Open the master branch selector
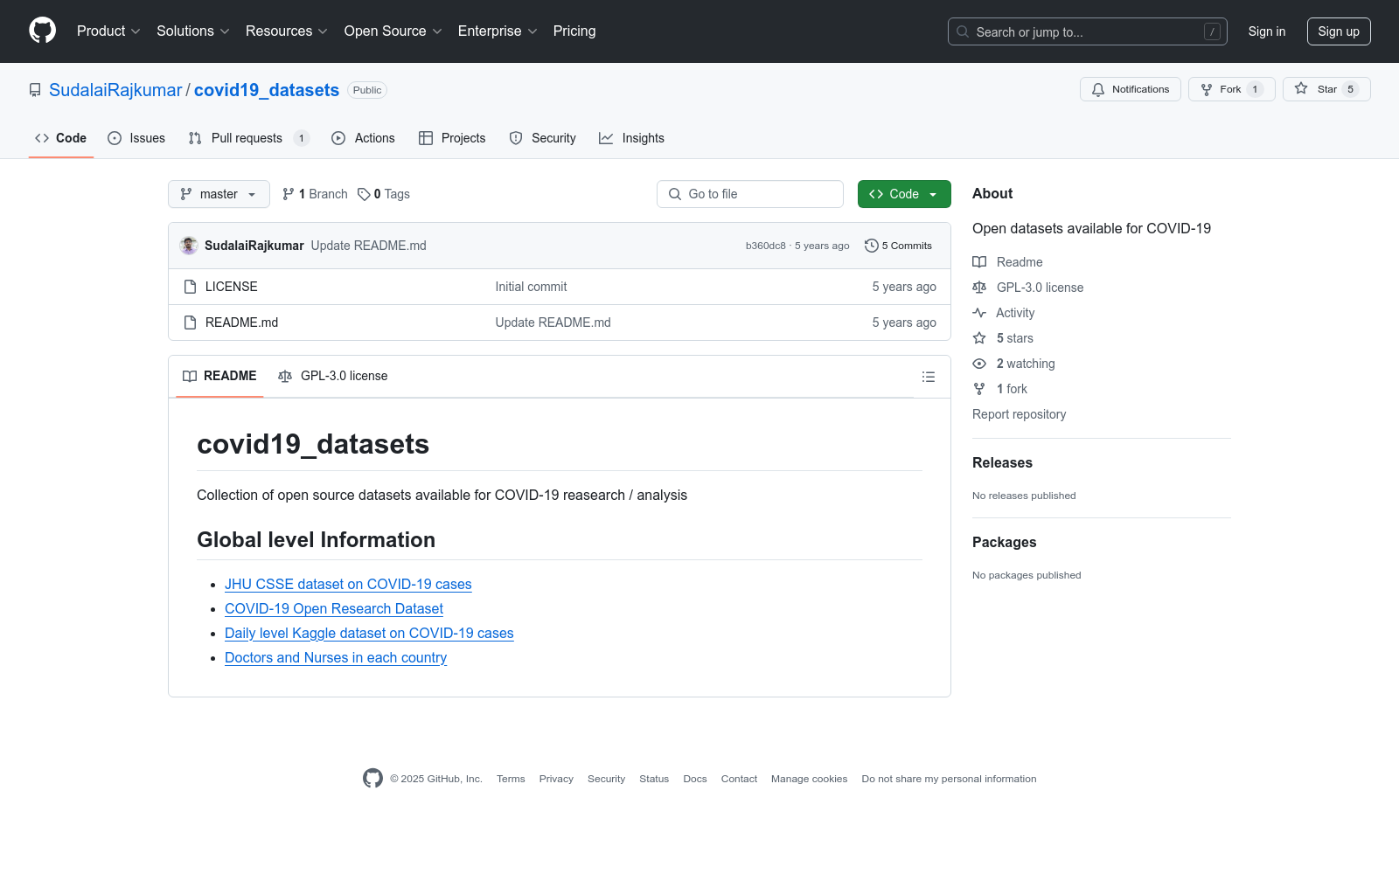 coord(219,194)
